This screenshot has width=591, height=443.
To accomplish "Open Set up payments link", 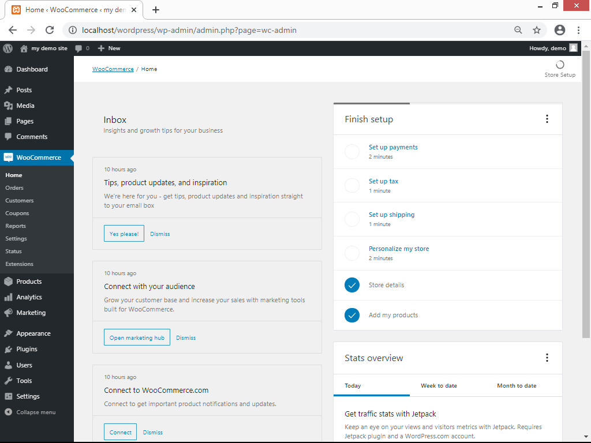I will click(393, 147).
